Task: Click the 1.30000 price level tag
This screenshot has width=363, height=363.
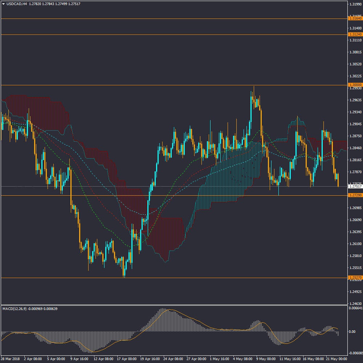Action: [x=355, y=85]
